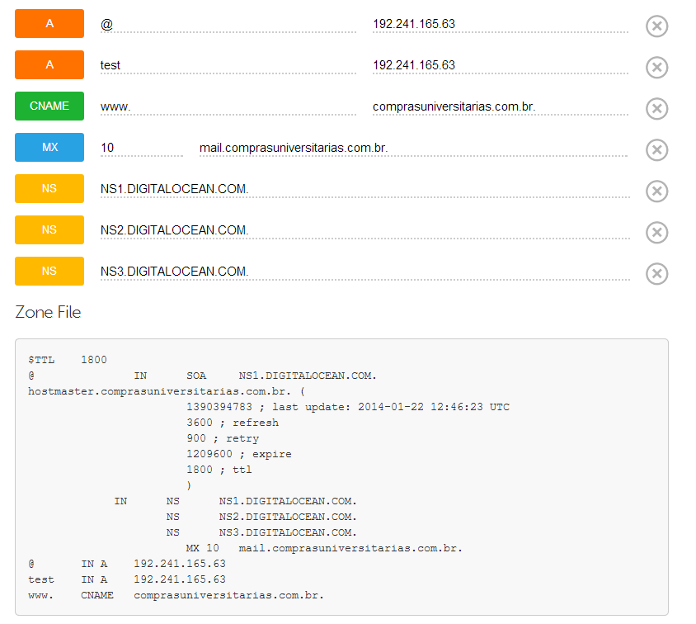
Task: Click the NS NS2.DIGITALOCEAN.COM. zone file line
Action: (x=262, y=517)
